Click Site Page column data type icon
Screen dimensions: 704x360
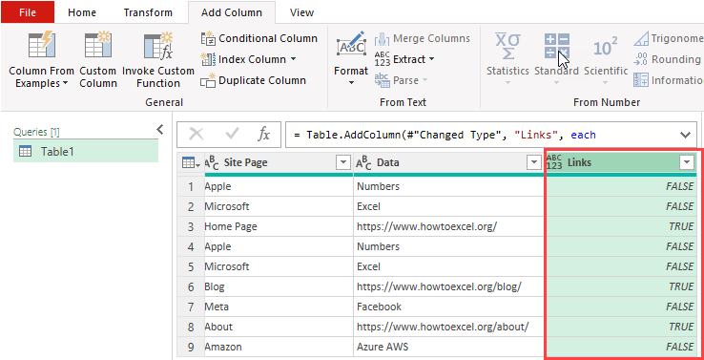pos(212,163)
